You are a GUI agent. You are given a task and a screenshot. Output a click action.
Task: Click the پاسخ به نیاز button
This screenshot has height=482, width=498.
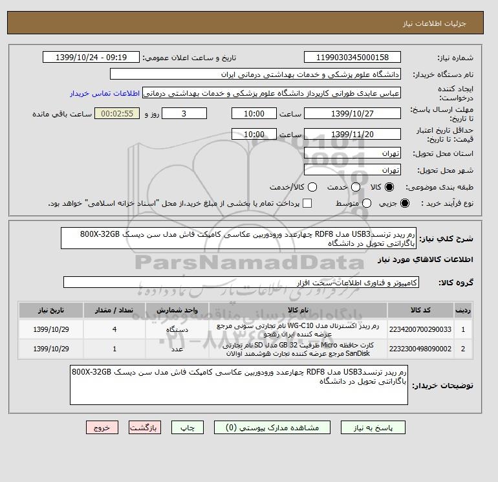tap(373, 428)
